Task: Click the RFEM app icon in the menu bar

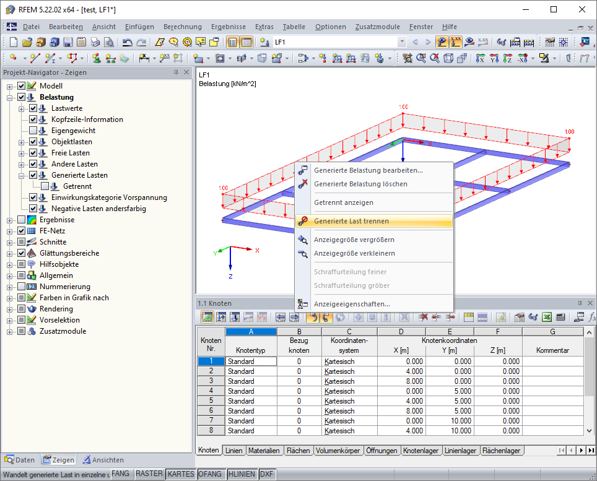Action: [x=11, y=27]
